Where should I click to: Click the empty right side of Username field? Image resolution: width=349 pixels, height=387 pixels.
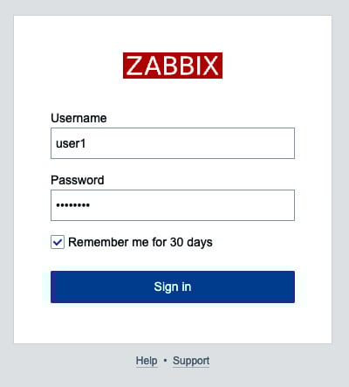[x=233, y=143]
